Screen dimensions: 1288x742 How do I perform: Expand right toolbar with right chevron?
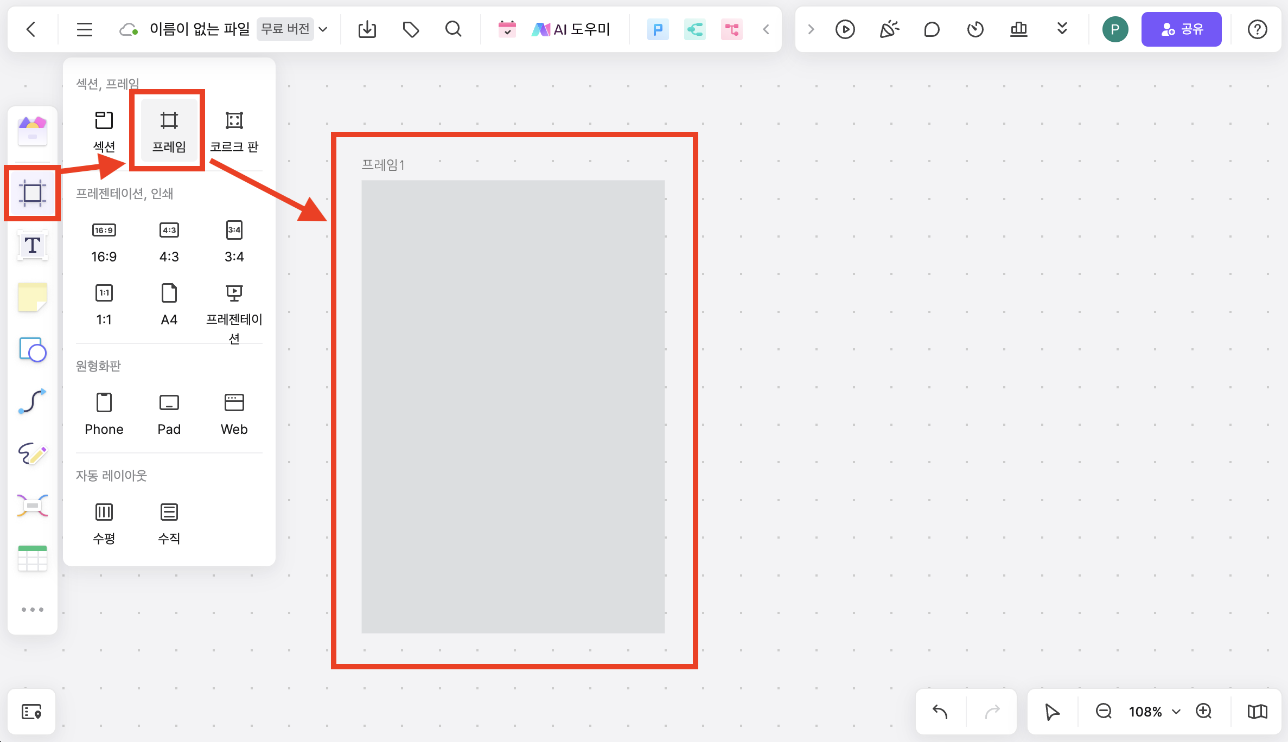point(811,29)
